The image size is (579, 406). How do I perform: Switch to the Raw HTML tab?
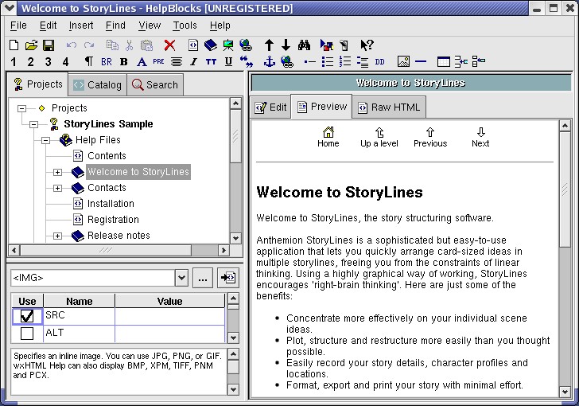pos(389,107)
